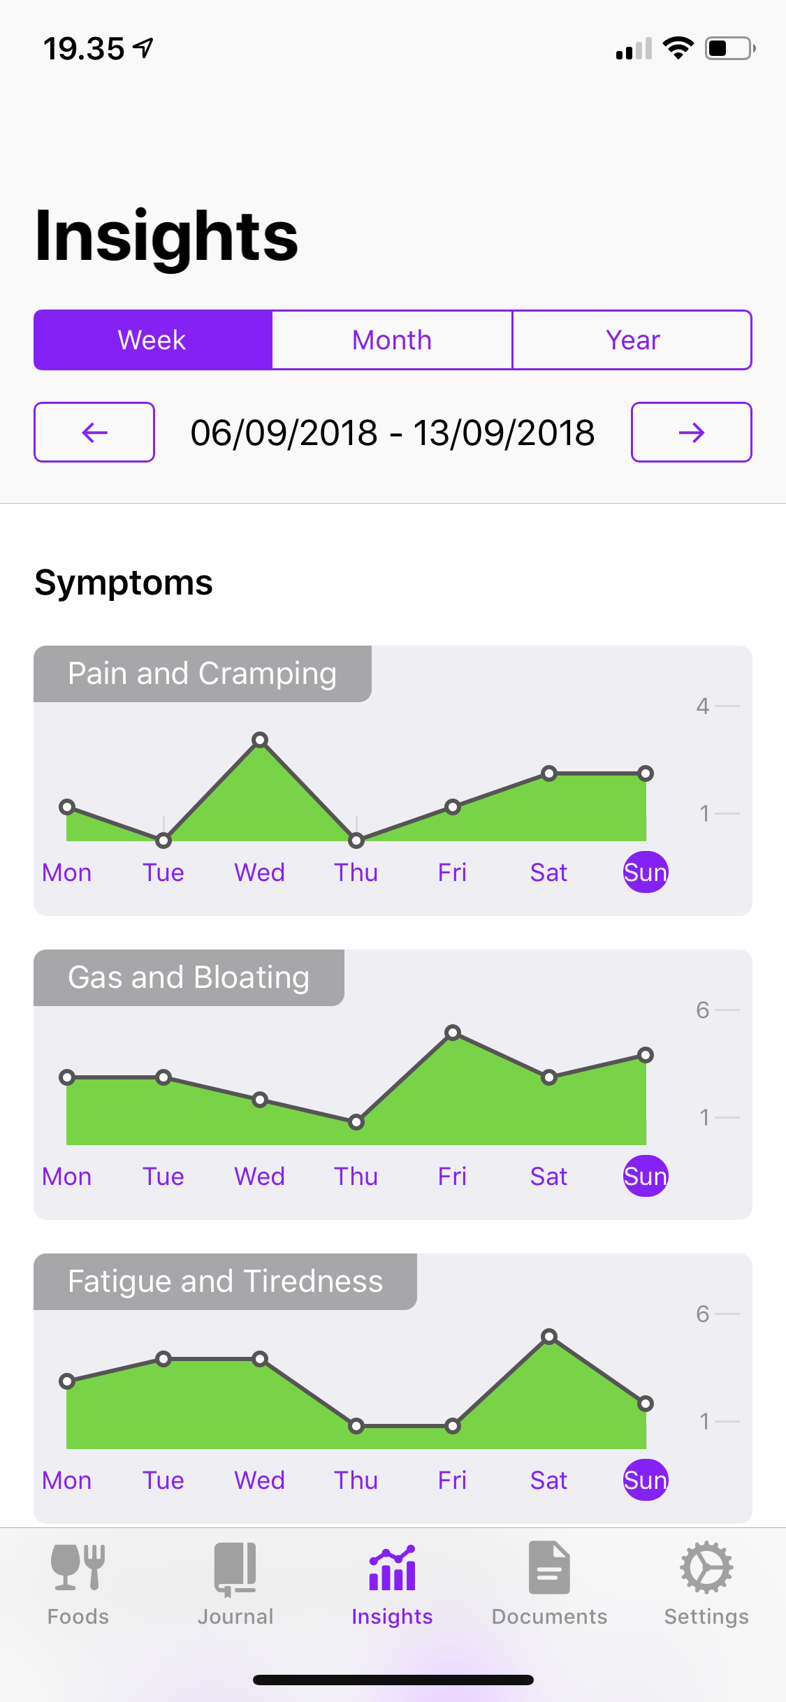Tap the Pain and Cramping title

click(203, 674)
